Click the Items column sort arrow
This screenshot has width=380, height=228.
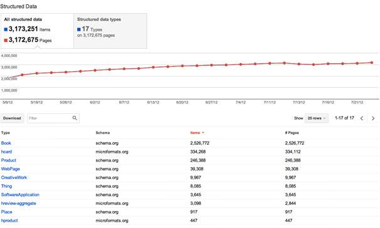pos(203,133)
